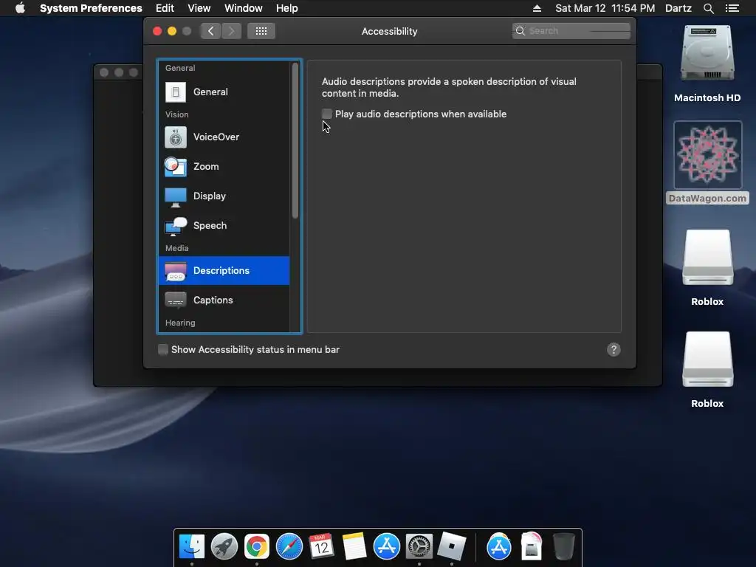The width and height of the screenshot is (756, 567).
Task: Open the Edit menu
Action: click(165, 8)
